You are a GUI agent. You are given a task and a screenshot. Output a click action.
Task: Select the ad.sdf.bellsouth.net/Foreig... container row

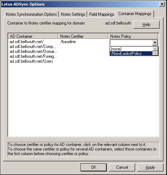(33, 56)
